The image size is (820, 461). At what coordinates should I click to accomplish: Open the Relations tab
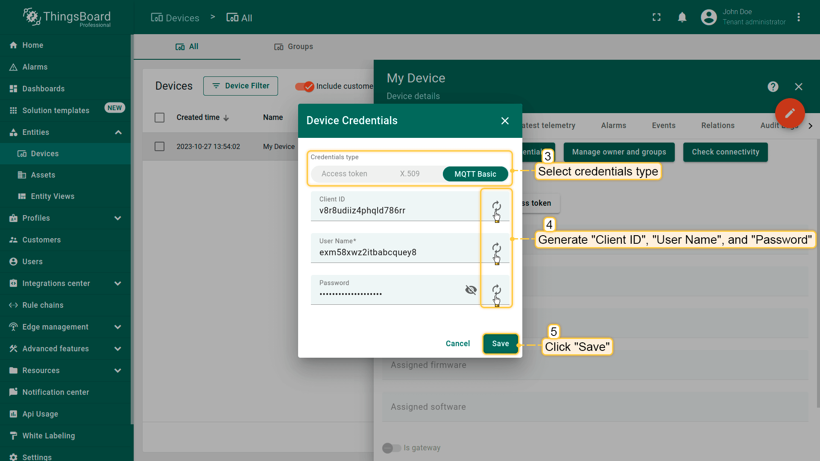(x=717, y=125)
